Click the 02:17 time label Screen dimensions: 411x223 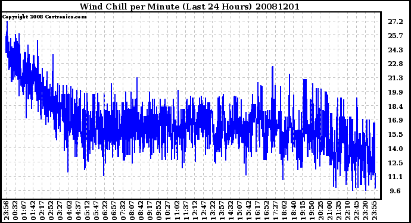pyautogui.click(x=42, y=211)
